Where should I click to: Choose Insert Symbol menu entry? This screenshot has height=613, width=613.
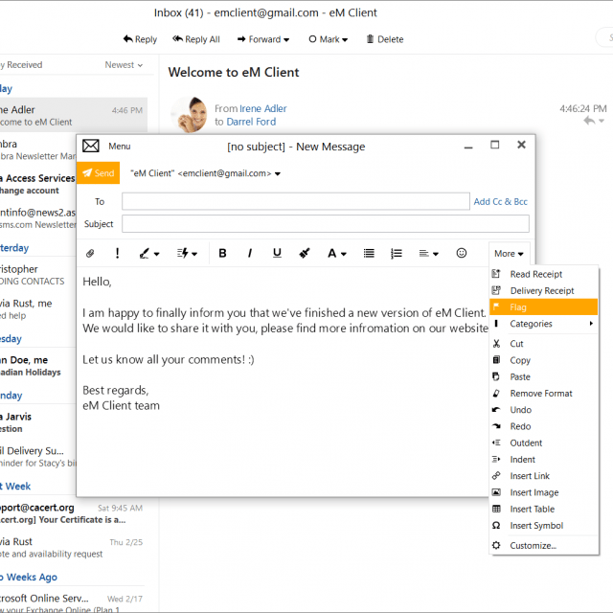tap(543, 526)
